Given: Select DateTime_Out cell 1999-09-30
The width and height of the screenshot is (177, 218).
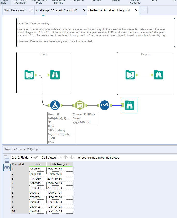Looking at the screenshot, I should (x=60, y=174).
